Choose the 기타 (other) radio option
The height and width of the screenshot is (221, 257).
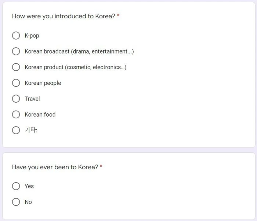16,130
